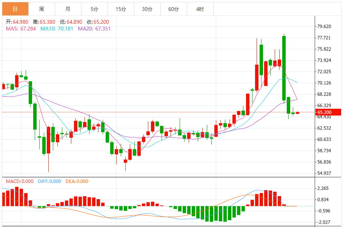This screenshot has width=343, height=227.
Task: Switch to the 周 weekly tab
Action: click(x=42, y=9)
